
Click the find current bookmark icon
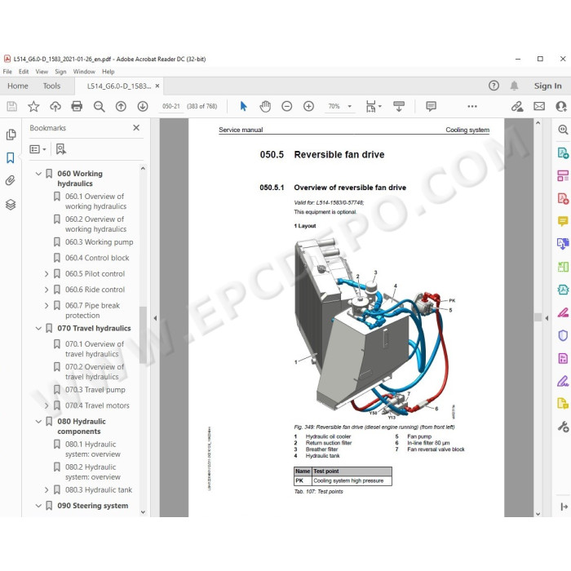pyautogui.click(x=61, y=149)
